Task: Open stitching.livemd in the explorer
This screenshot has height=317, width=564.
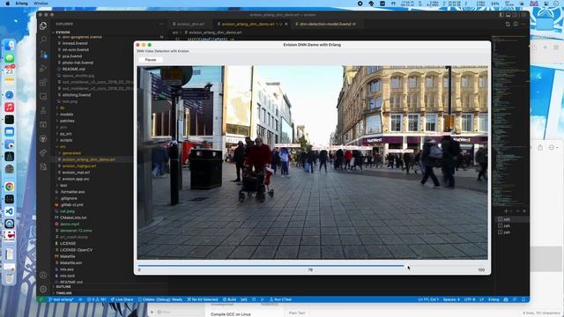Action: (x=77, y=95)
